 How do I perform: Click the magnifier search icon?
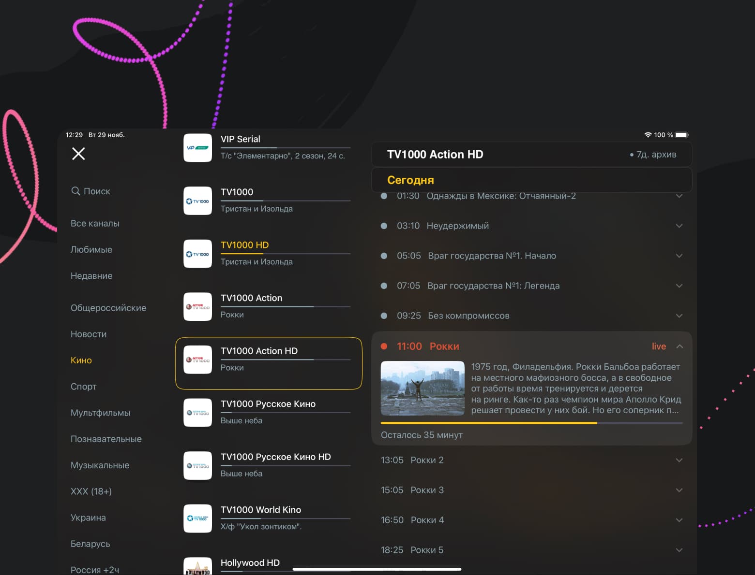pos(75,191)
